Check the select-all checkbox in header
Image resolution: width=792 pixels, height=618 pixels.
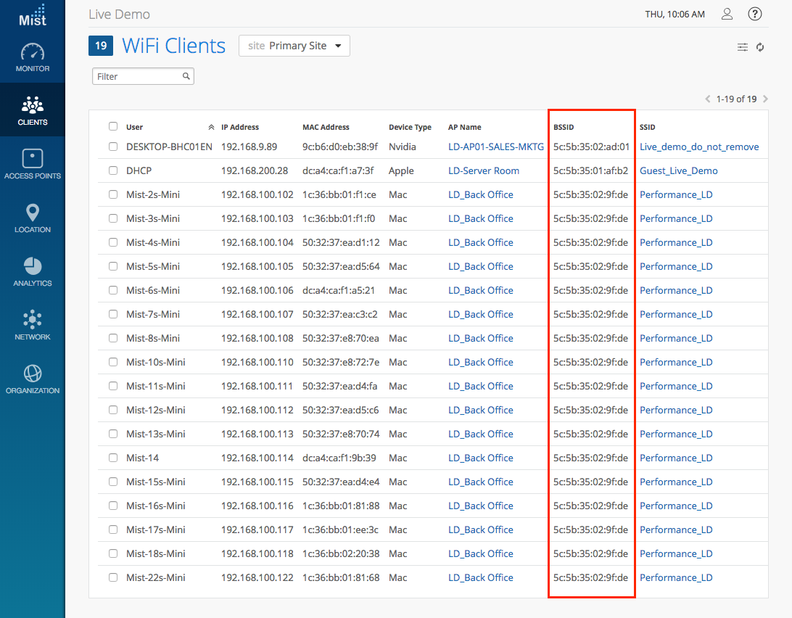(x=113, y=126)
